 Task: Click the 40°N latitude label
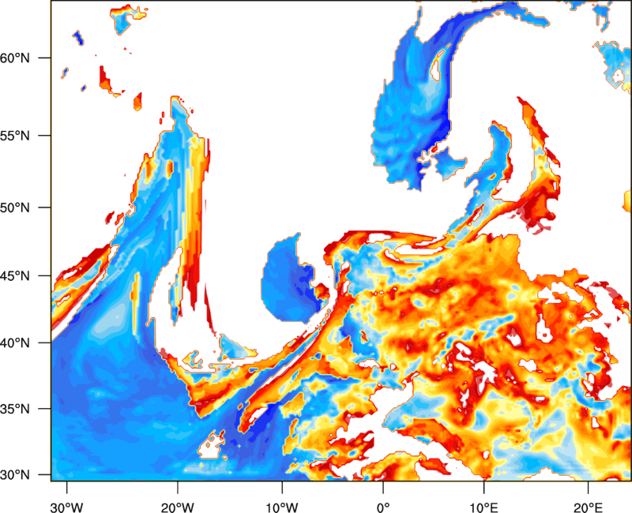(x=14, y=343)
